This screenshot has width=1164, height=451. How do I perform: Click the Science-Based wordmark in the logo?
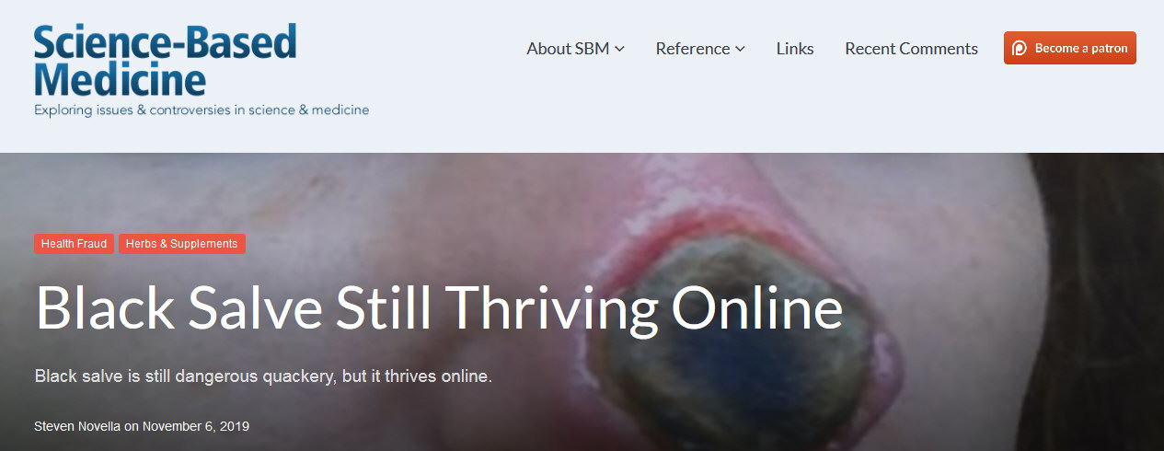tap(166, 43)
